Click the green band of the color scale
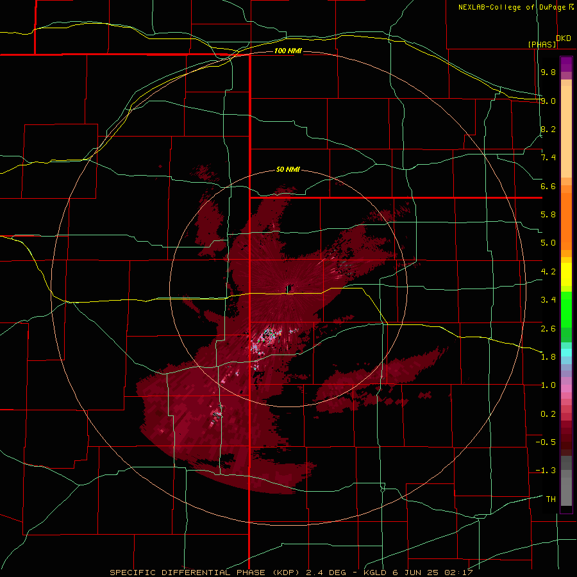 (566, 317)
